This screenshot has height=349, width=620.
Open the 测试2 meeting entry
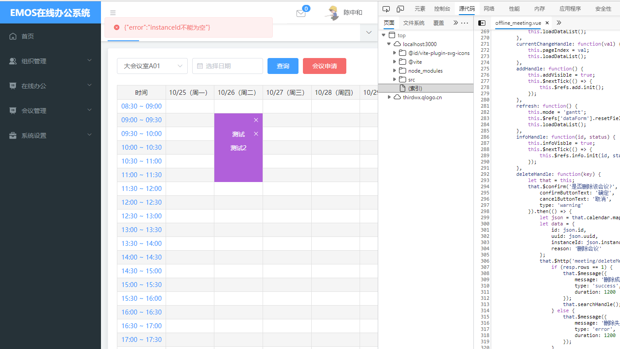[238, 148]
